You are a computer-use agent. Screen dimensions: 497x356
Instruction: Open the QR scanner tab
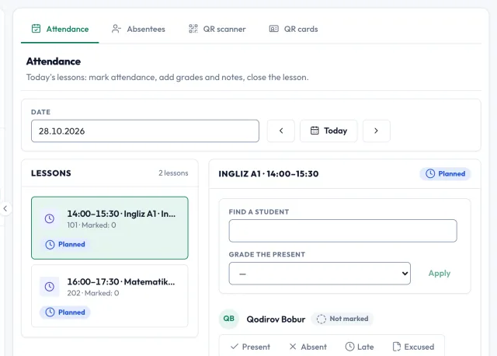coord(217,29)
